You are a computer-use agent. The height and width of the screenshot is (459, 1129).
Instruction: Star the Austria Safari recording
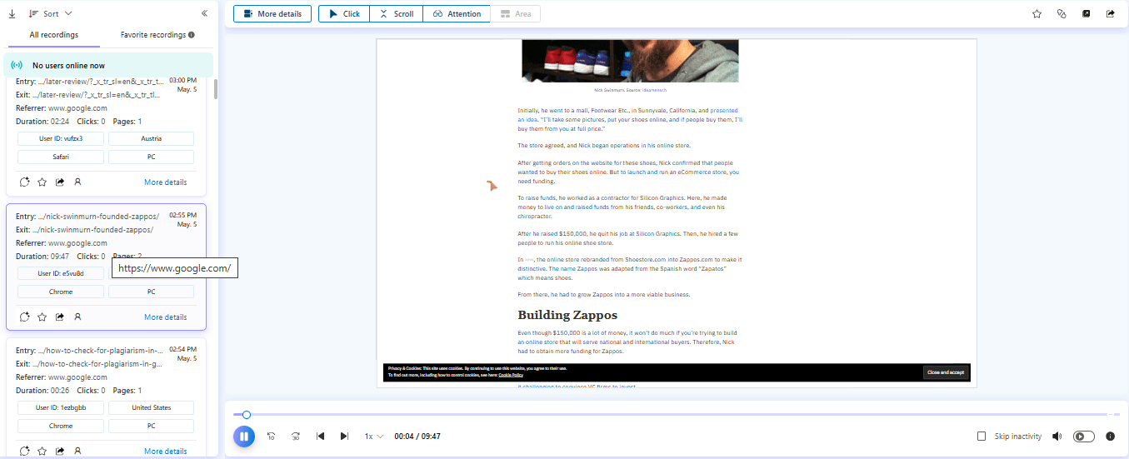pos(42,182)
